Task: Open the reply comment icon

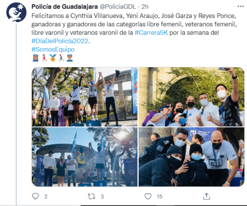Action: [35, 196]
